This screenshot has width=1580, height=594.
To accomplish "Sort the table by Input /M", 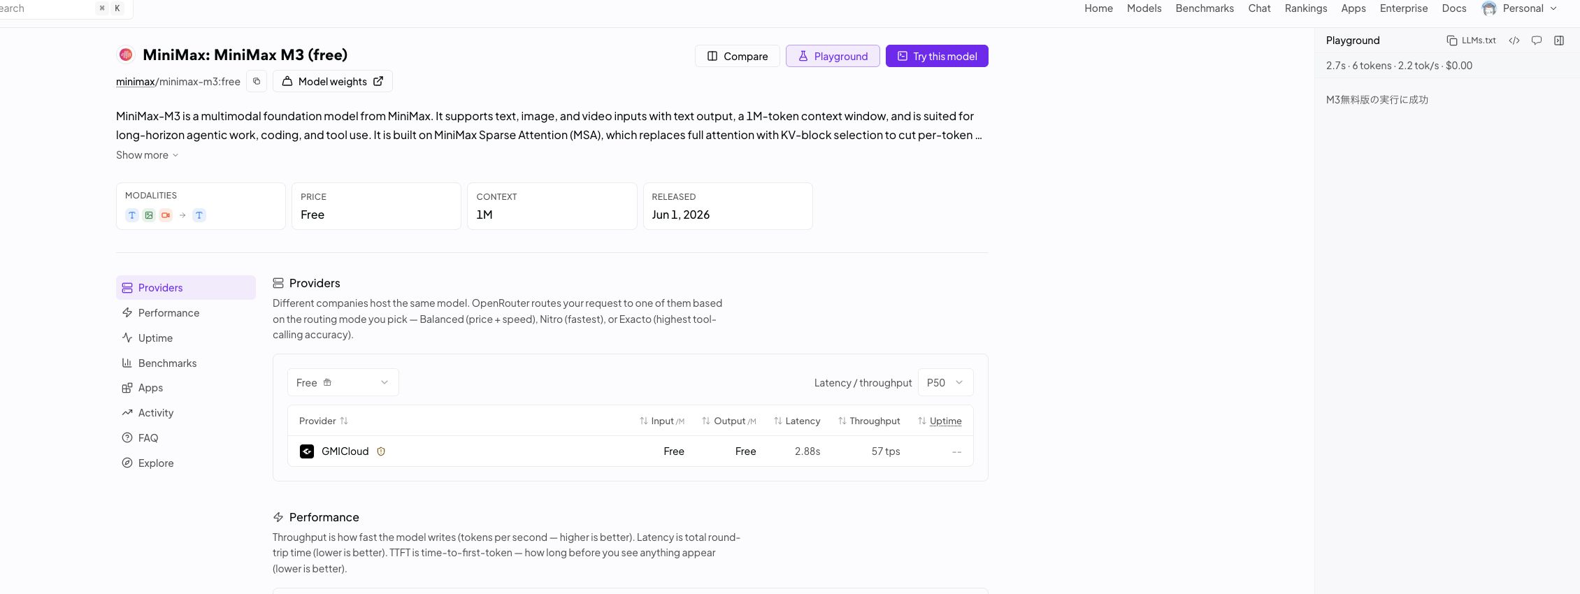I will coord(661,421).
